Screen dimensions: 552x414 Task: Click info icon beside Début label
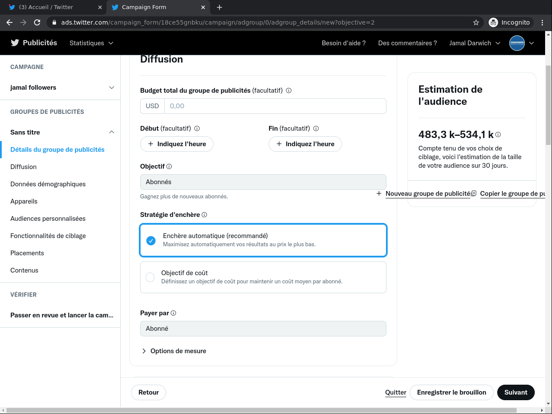point(197,129)
